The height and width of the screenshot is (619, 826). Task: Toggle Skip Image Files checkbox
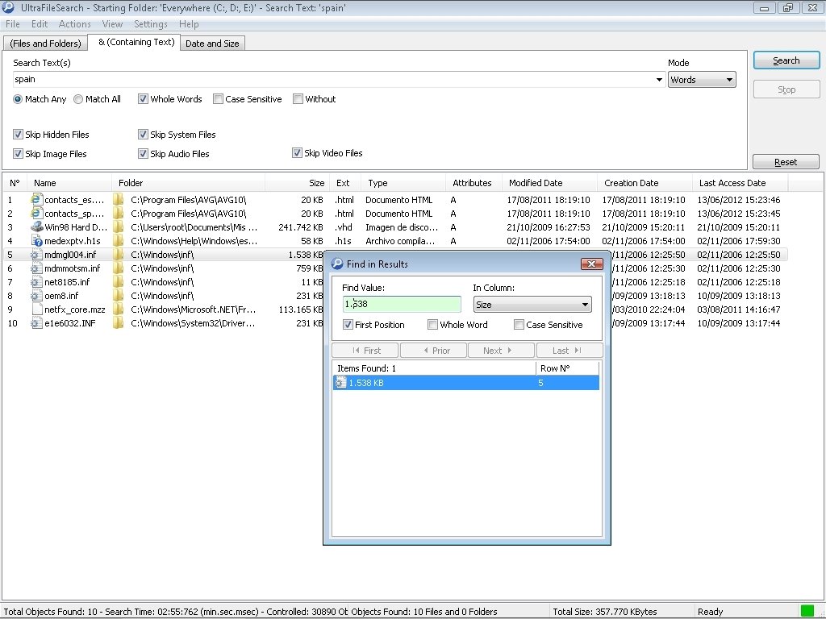point(18,154)
